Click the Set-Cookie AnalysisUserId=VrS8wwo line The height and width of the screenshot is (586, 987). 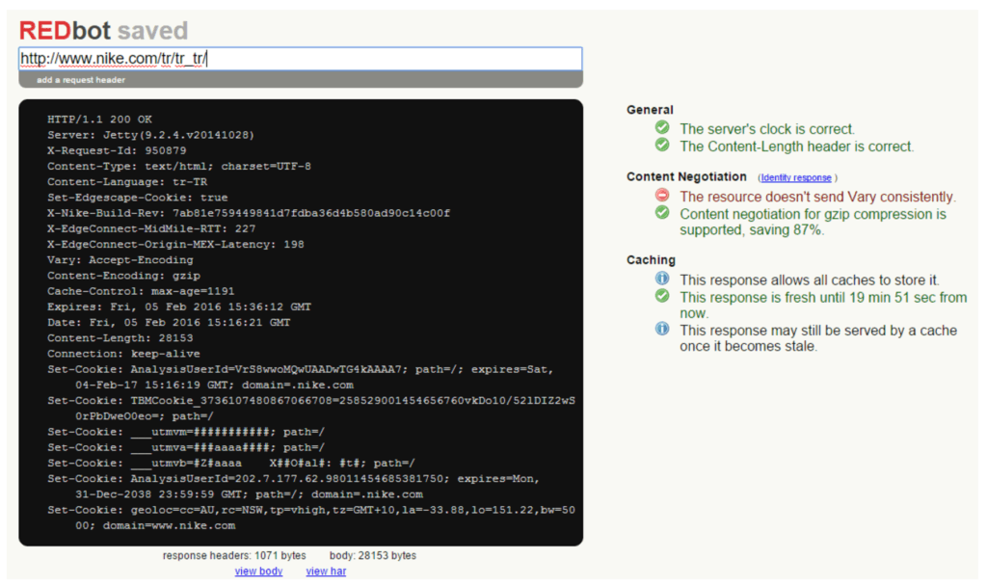coord(301,377)
